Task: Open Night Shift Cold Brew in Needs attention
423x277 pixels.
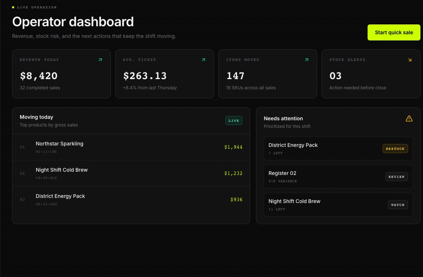Action: coord(338,205)
